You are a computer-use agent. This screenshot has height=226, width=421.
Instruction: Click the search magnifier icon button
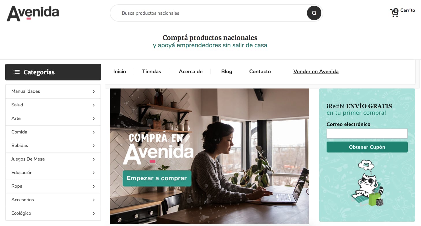(x=314, y=13)
